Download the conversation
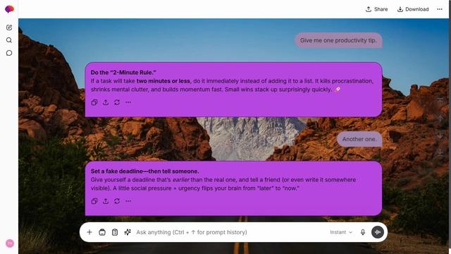Image resolution: width=451 pixels, height=254 pixels. (x=413, y=9)
